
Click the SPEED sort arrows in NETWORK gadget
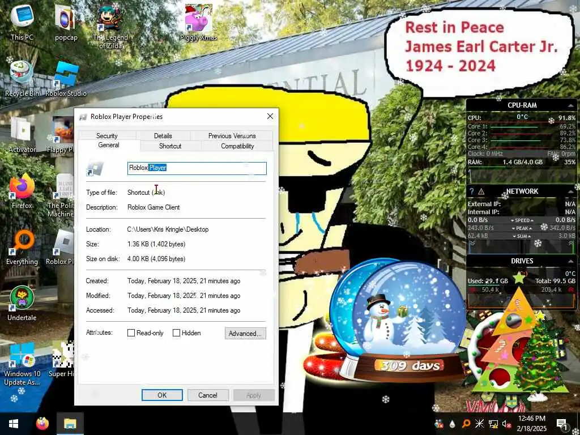click(522, 220)
